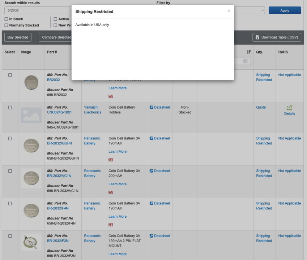Open Yamaichi Electronics manufacturer link
Image resolution: width=307 pixels, height=260 pixels.
(93, 110)
